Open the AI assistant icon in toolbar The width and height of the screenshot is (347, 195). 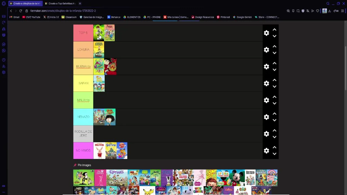336,11
